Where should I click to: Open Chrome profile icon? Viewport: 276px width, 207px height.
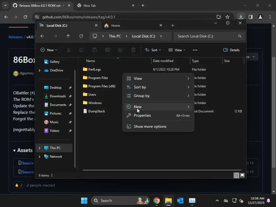click(260, 17)
